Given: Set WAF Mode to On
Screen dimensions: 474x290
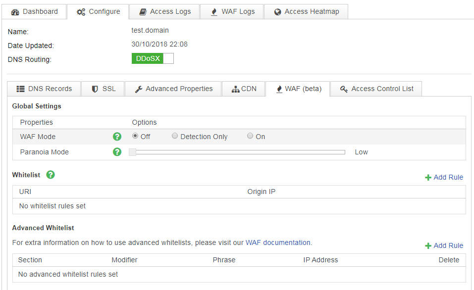Looking at the screenshot, I should click(x=250, y=136).
